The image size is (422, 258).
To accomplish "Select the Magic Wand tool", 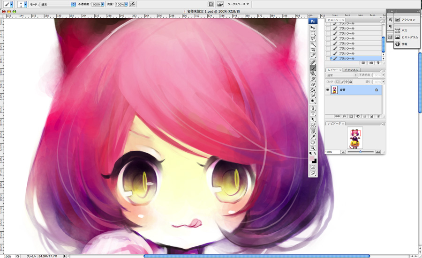I will (x=313, y=44).
